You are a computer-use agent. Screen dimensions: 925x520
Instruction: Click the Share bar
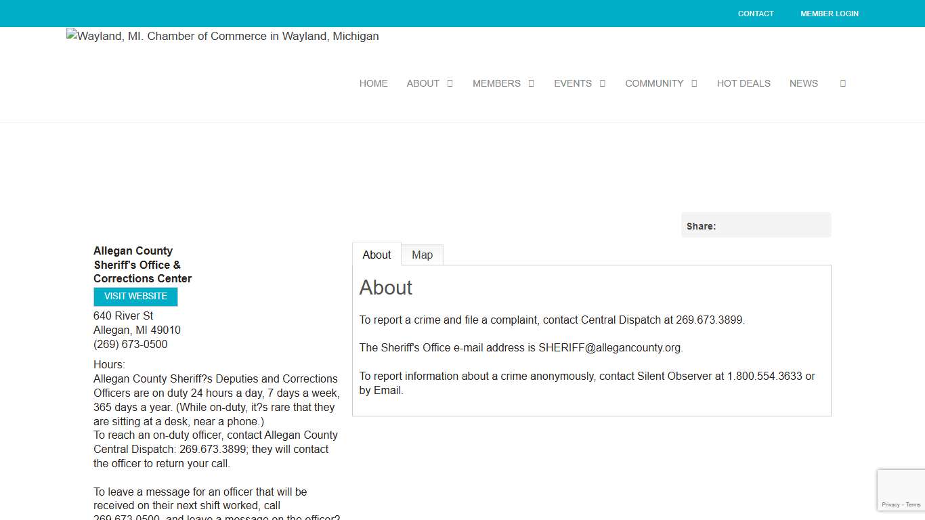tap(756, 225)
